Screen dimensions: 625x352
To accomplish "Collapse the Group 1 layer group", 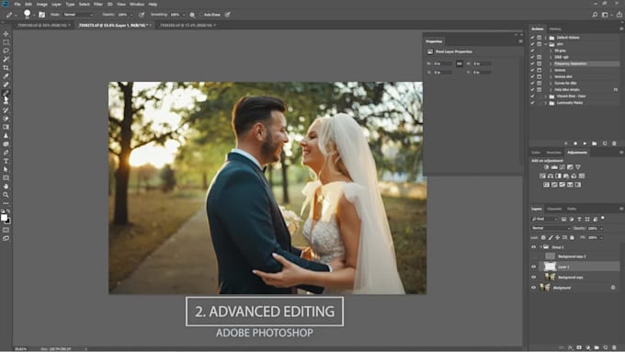I will 540,247.
